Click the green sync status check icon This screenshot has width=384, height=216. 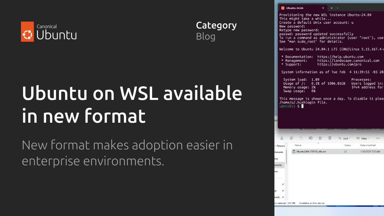(345, 151)
